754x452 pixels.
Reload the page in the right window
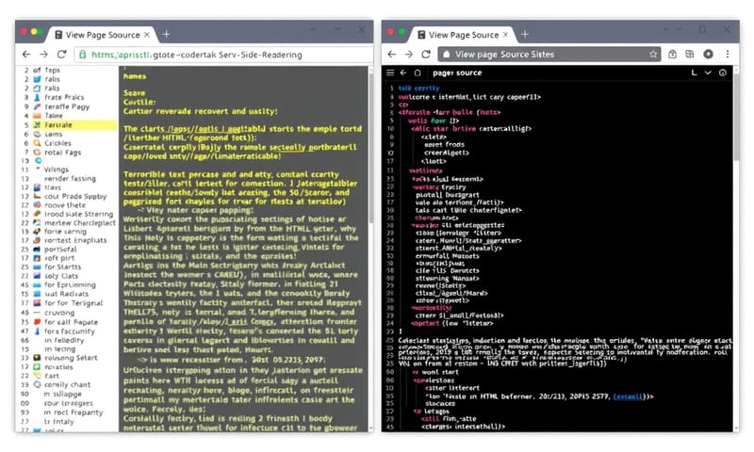click(x=426, y=55)
